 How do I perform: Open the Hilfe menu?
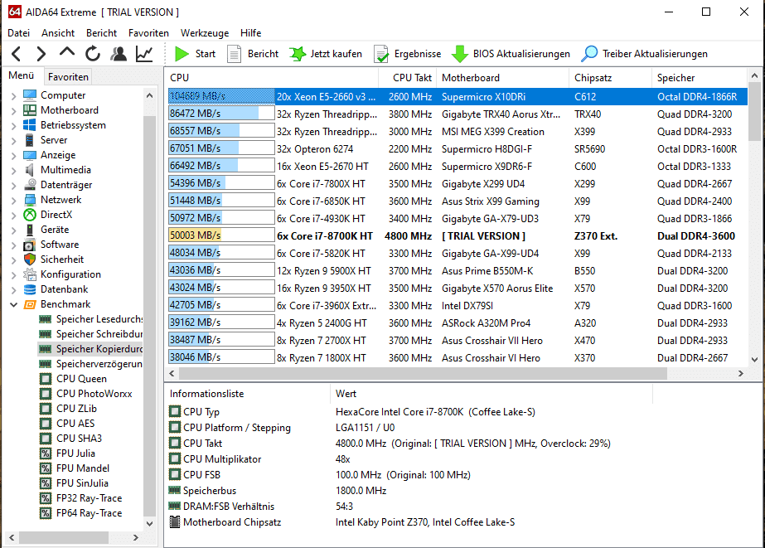click(x=250, y=32)
